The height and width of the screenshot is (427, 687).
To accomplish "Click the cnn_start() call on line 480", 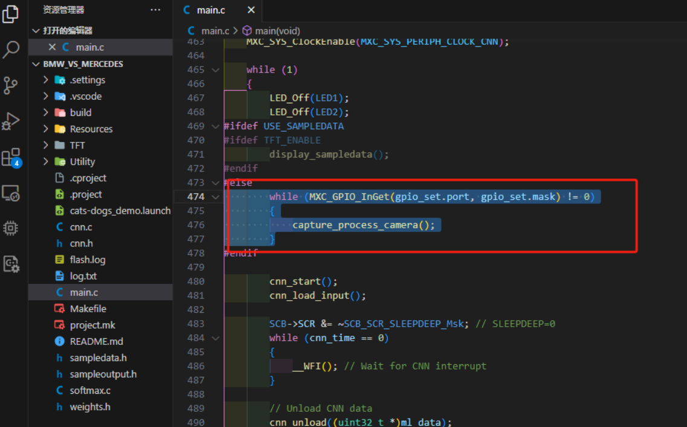I will click(x=304, y=281).
